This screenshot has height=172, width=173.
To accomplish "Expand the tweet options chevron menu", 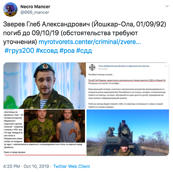I will (167, 6).
